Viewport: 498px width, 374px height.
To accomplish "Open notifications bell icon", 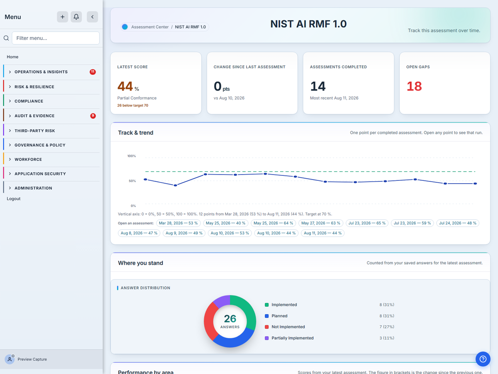I will [76, 17].
